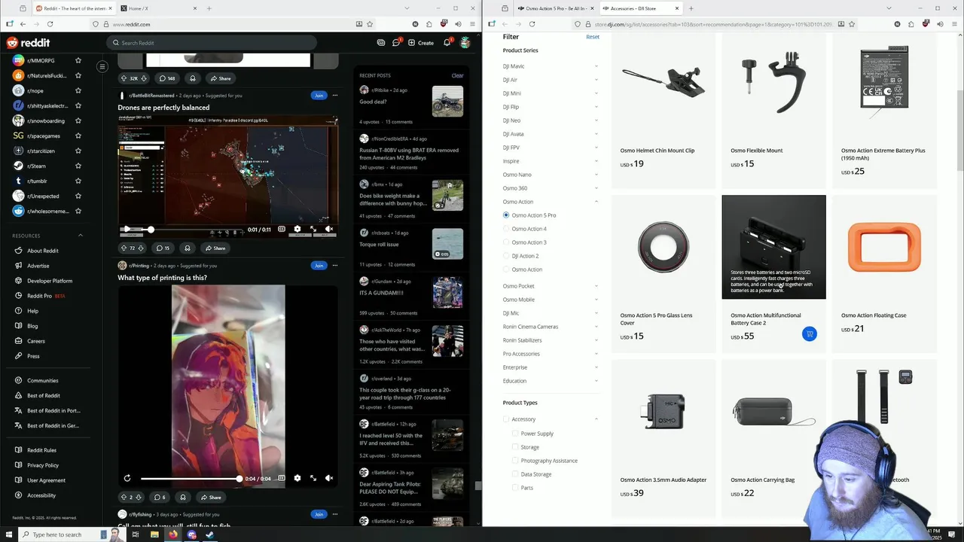The image size is (964, 542).
Task: Open Communities in Reddit sidebar
Action: pyautogui.click(x=42, y=380)
